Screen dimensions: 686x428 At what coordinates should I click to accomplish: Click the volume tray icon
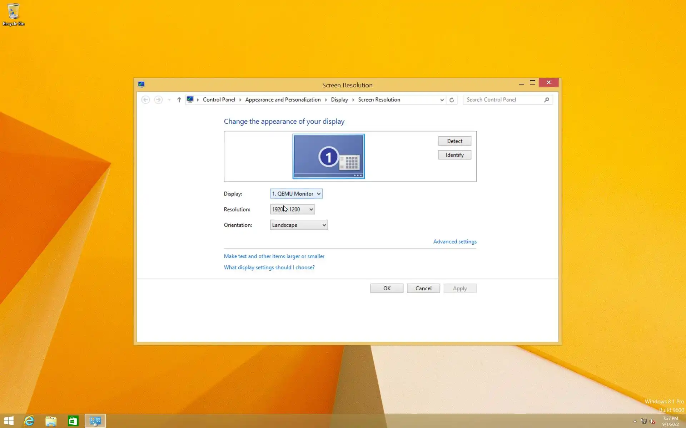[x=652, y=421]
